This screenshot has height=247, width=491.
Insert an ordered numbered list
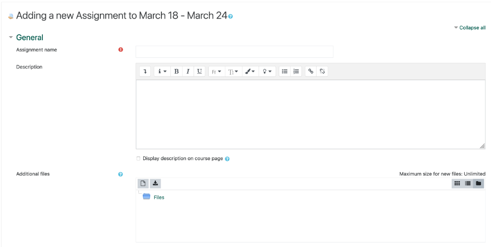tap(296, 71)
